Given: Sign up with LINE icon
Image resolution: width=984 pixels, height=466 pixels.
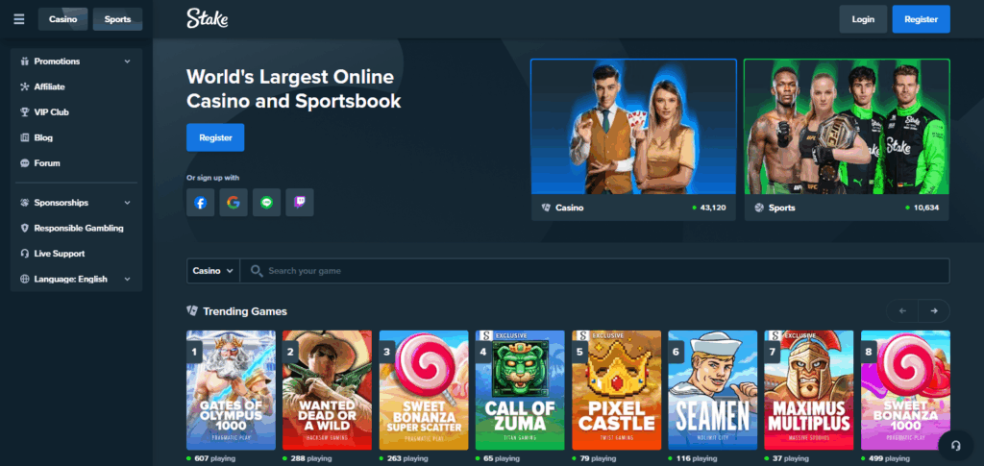Looking at the screenshot, I should pyautogui.click(x=267, y=203).
